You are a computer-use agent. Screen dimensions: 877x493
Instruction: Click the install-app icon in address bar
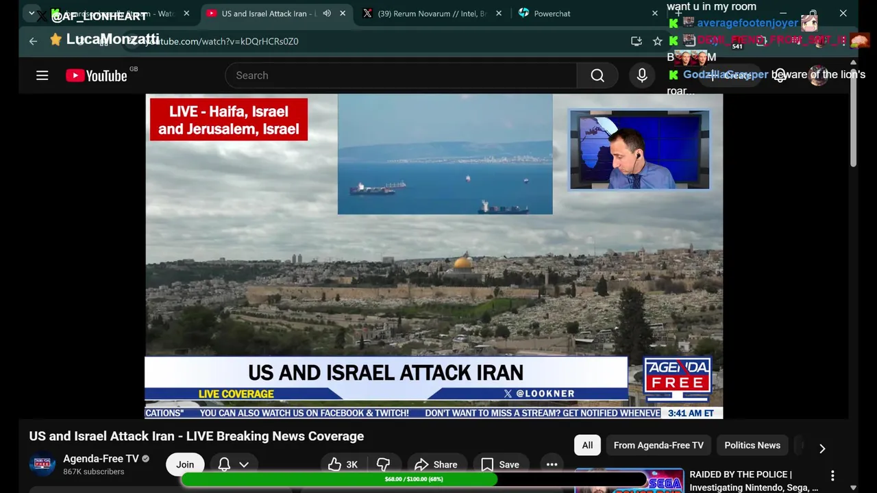637,41
